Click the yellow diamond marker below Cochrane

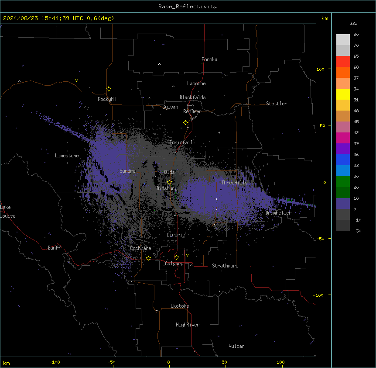coord(148,258)
